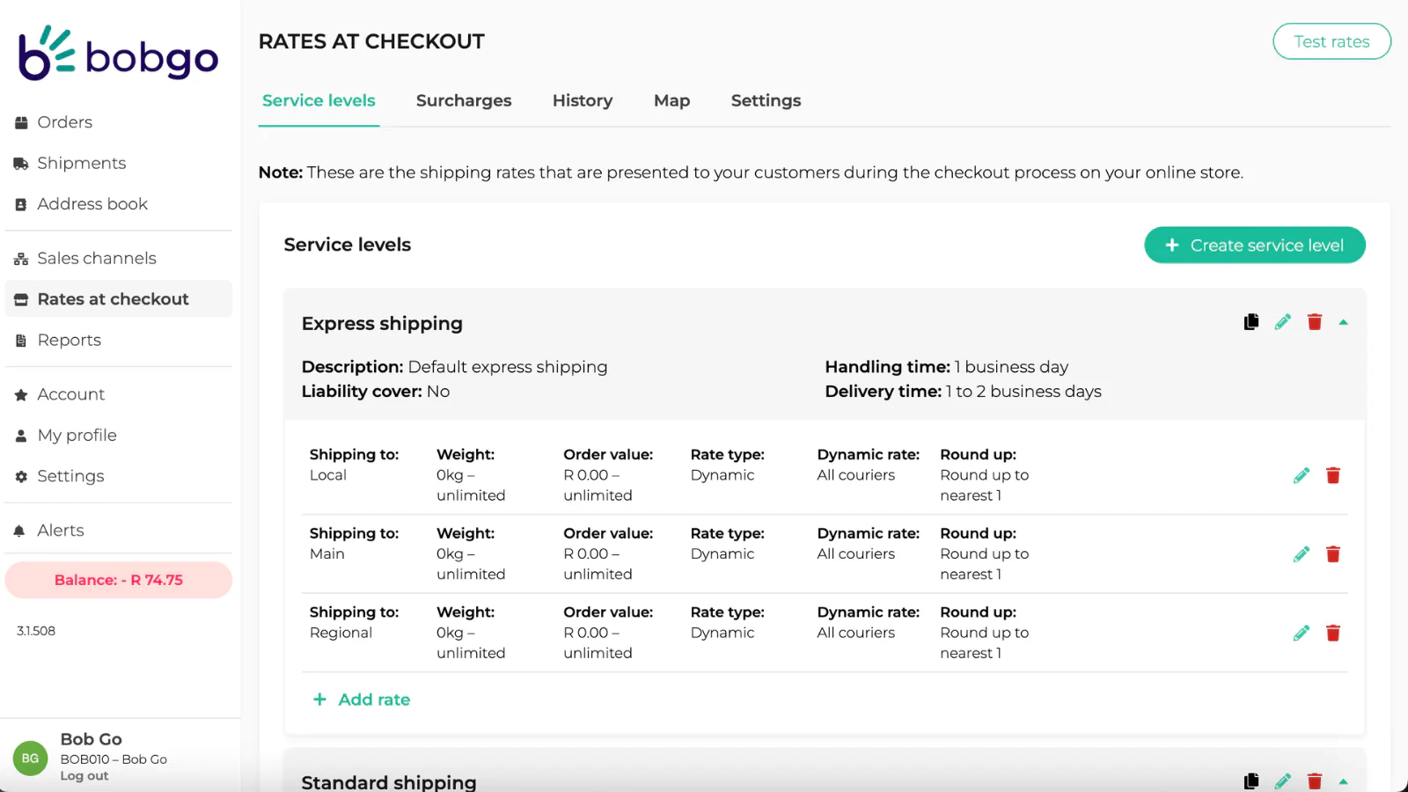This screenshot has height=792, width=1408.
Task: Switch to the Surcharges tab
Action: tap(464, 100)
